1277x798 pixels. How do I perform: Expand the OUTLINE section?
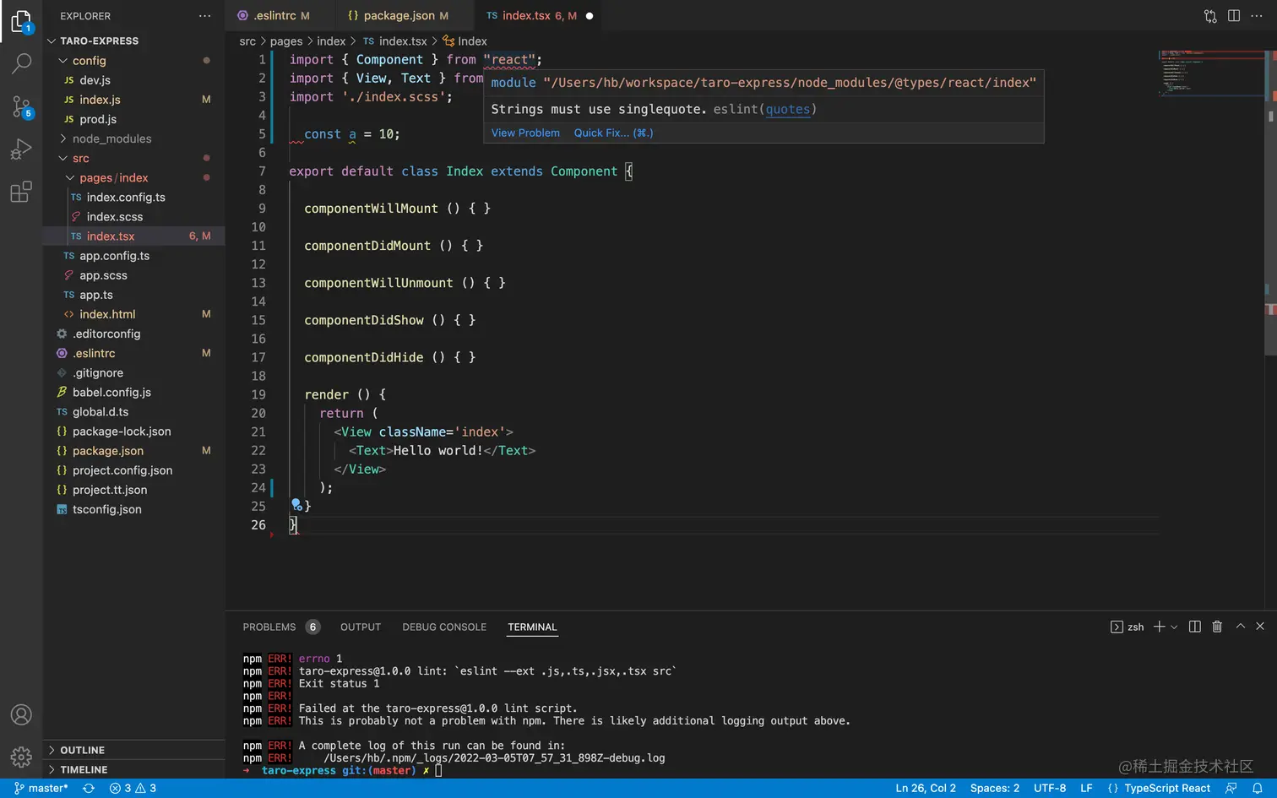point(133,750)
